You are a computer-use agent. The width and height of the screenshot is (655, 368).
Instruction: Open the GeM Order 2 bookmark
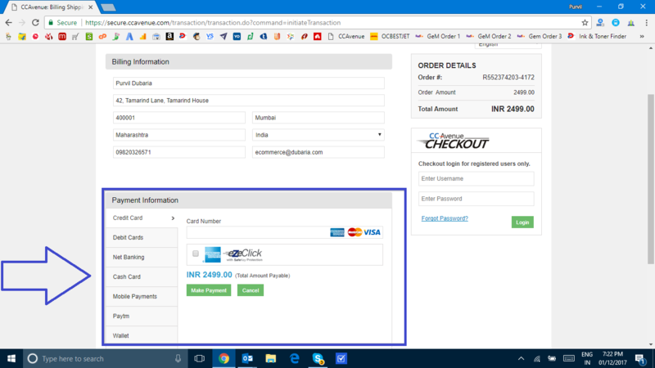coord(489,37)
